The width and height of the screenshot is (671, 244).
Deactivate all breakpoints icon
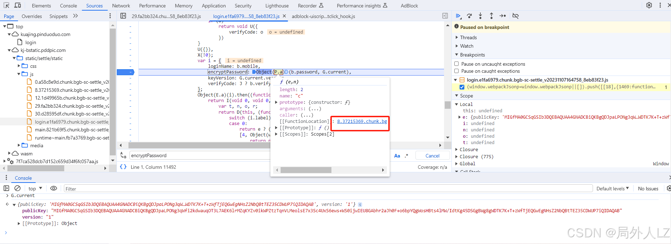[515, 16]
